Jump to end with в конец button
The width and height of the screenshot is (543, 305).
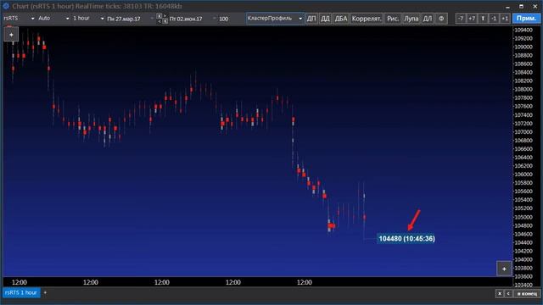[x=527, y=294]
